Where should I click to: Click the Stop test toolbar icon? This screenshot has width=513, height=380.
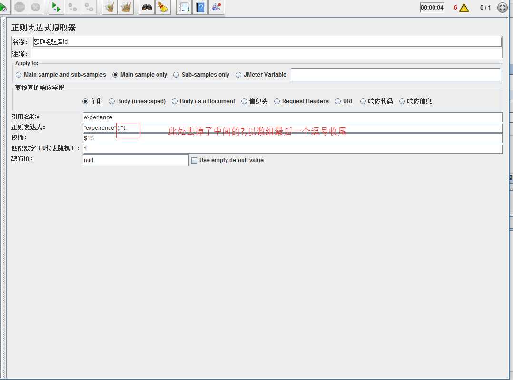tap(20, 7)
